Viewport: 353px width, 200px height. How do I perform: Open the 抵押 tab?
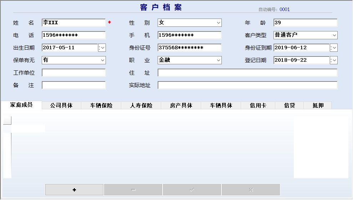point(318,105)
